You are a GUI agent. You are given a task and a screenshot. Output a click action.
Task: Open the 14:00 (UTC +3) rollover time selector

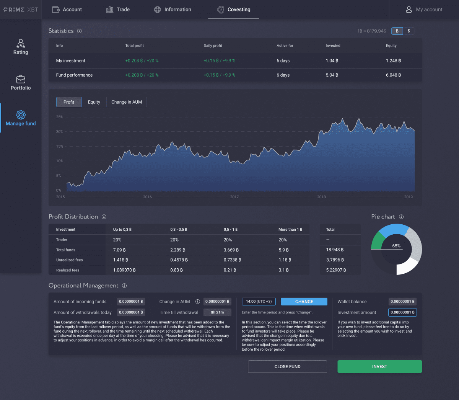[x=259, y=302]
